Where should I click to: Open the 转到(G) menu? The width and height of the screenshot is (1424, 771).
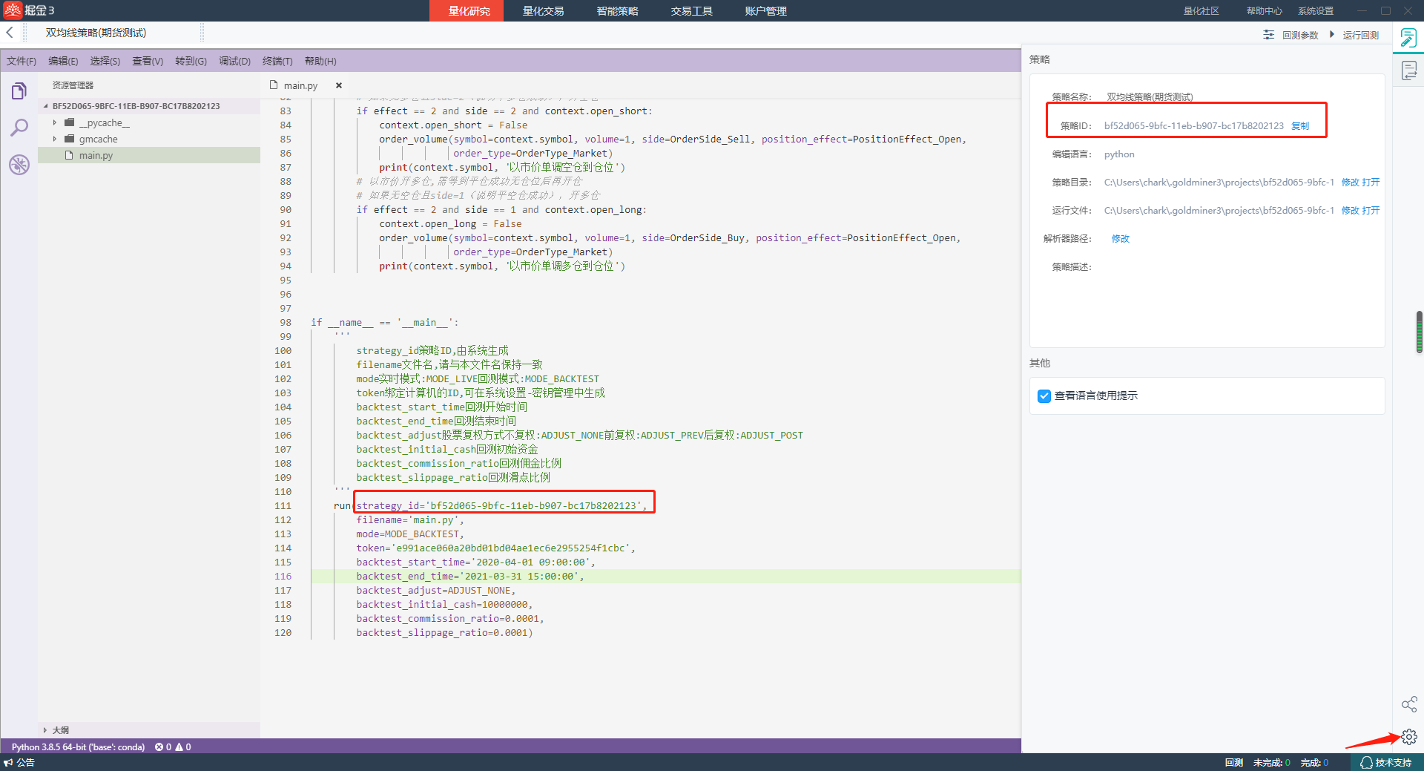191,61
